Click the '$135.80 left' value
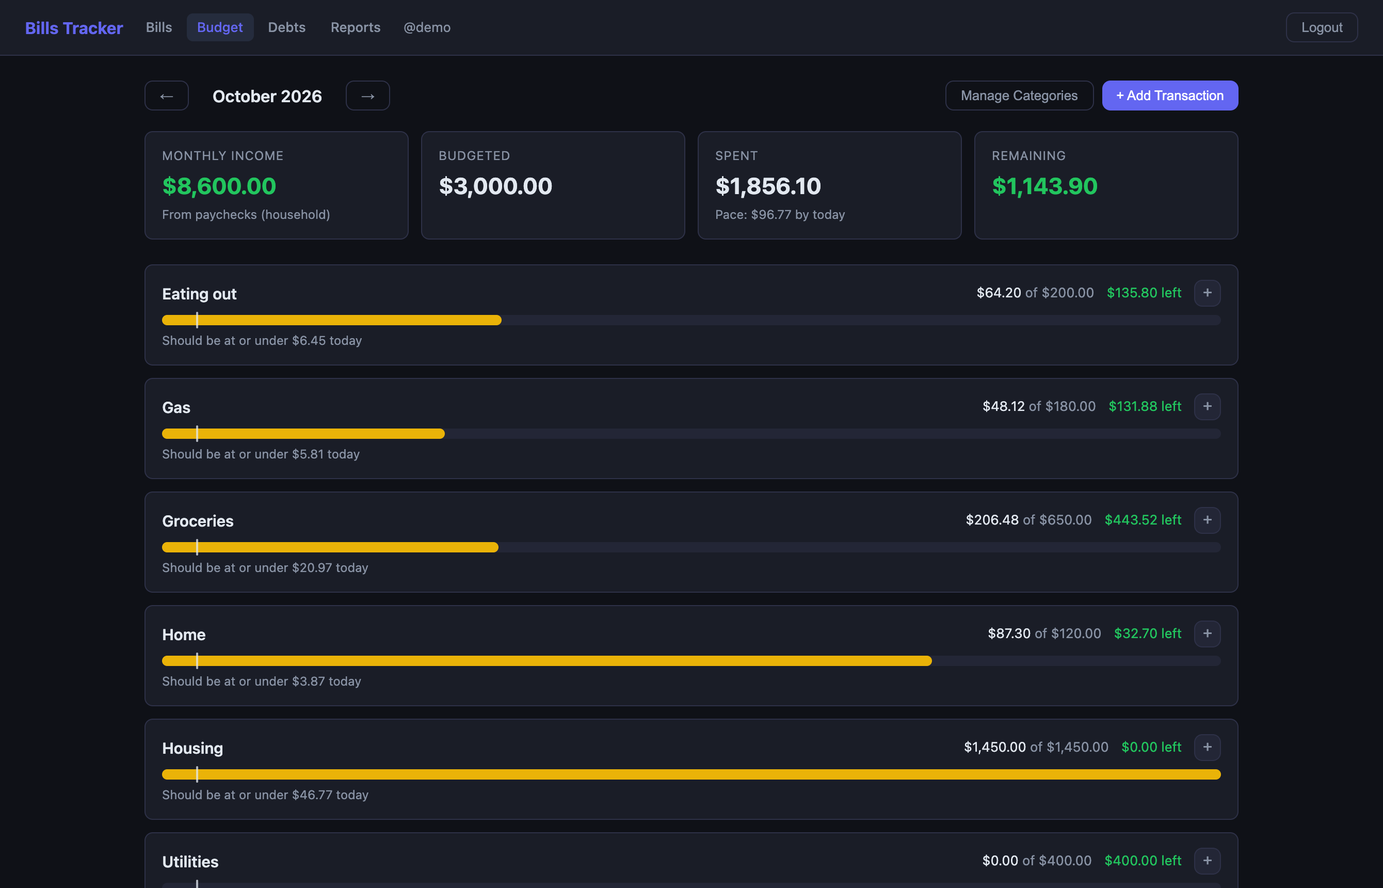Viewport: 1383px width, 888px height. [x=1145, y=293]
